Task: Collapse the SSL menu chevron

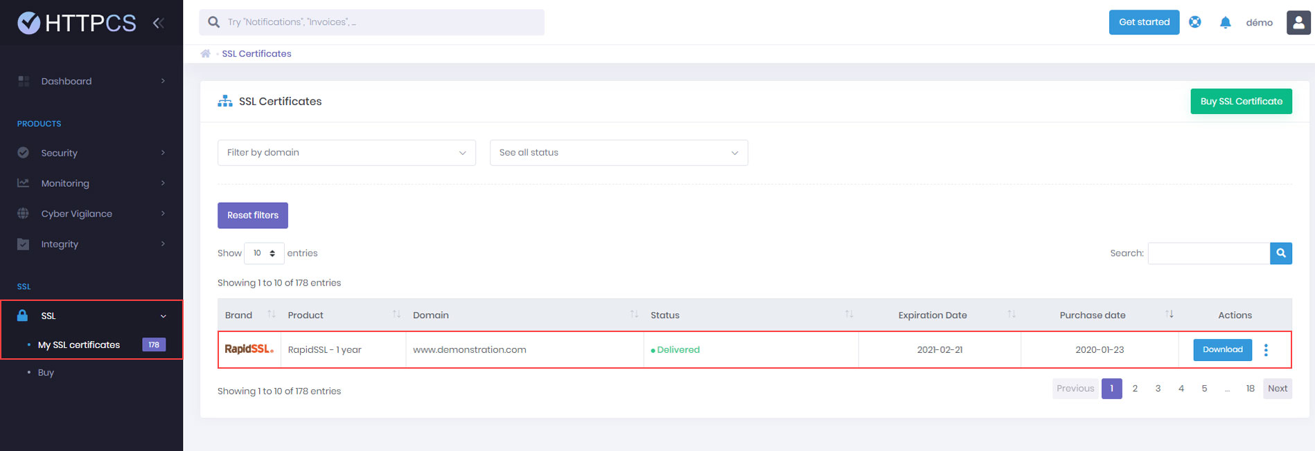Action: [164, 316]
